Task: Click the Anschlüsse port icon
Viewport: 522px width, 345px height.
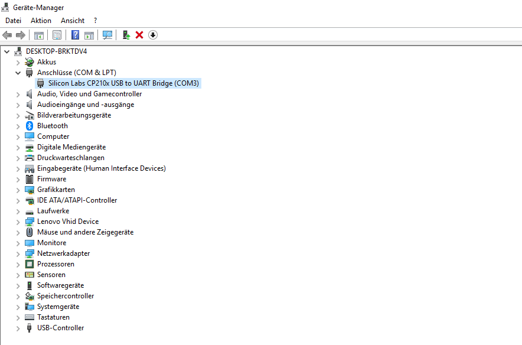Action: (x=30, y=73)
